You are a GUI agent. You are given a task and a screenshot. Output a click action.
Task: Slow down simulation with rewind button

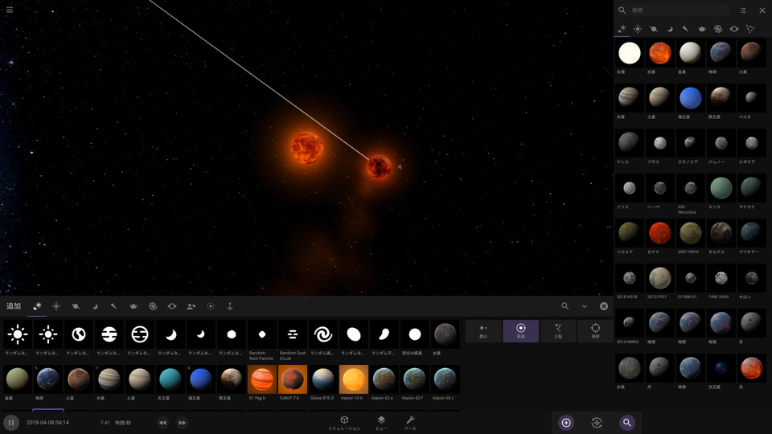click(x=162, y=423)
